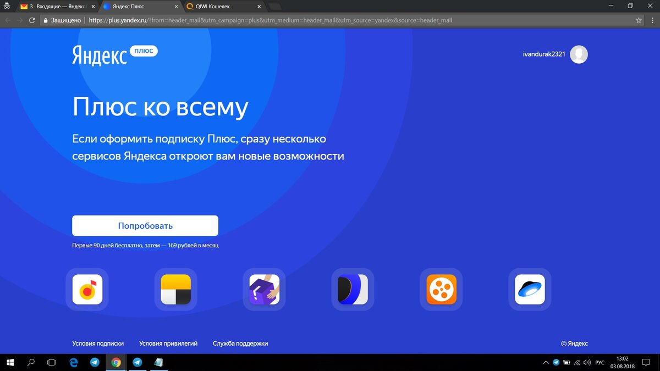Screen dimensions: 660x371
Task: Open a new browser tab
Action: point(274,7)
